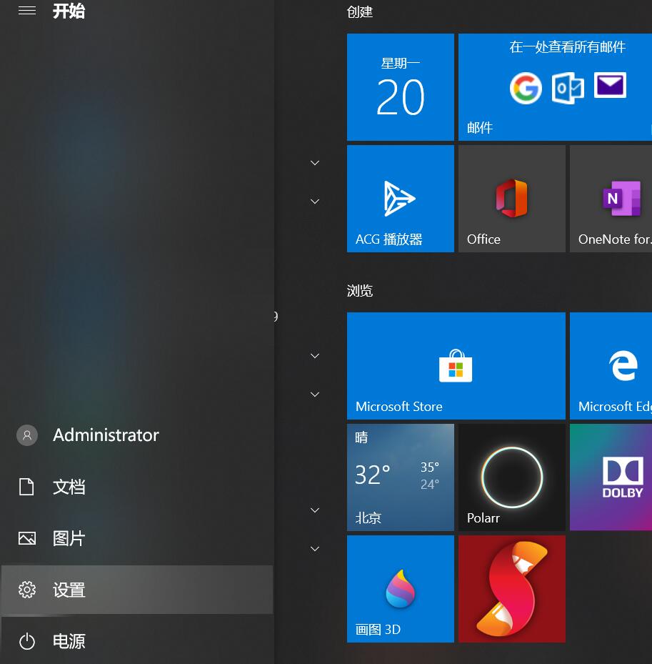Open the calendar tile showing 星期一 20
This screenshot has width=652, height=664.
[x=400, y=87]
